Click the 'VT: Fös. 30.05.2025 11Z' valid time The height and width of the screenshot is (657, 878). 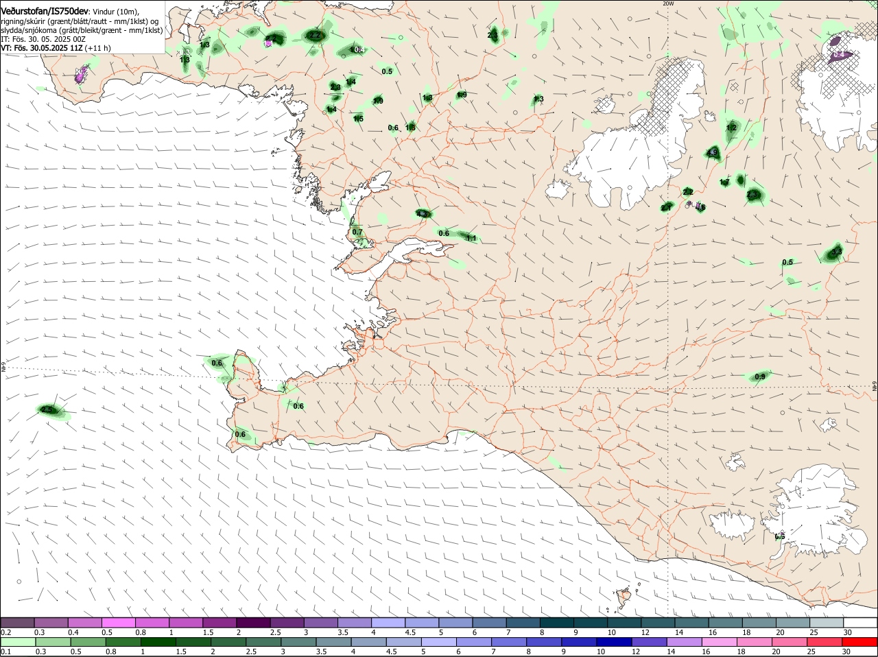(42, 48)
